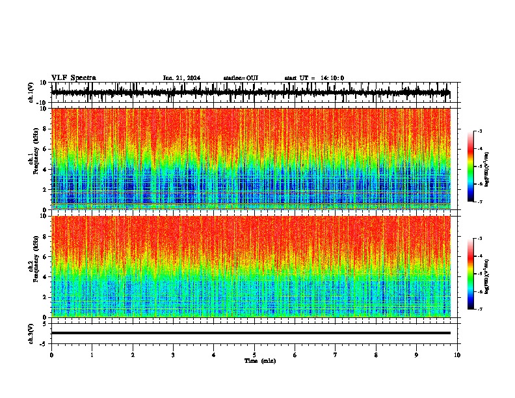Click the '5' tick label on time axis
This screenshot has height=398, width=515.
pos(254,355)
